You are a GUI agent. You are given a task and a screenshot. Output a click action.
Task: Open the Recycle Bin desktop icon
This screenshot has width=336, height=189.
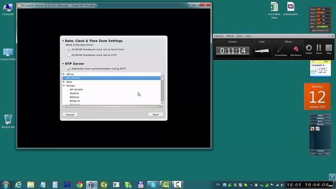(x=8, y=121)
